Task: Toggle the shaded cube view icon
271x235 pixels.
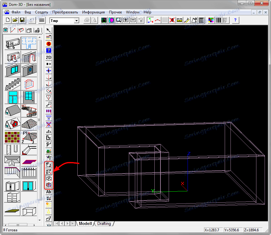Action: click(x=49, y=185)
